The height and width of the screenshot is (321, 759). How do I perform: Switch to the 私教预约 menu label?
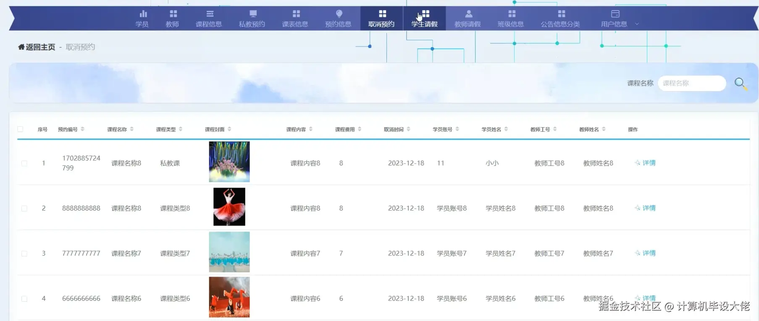[252, 24]
